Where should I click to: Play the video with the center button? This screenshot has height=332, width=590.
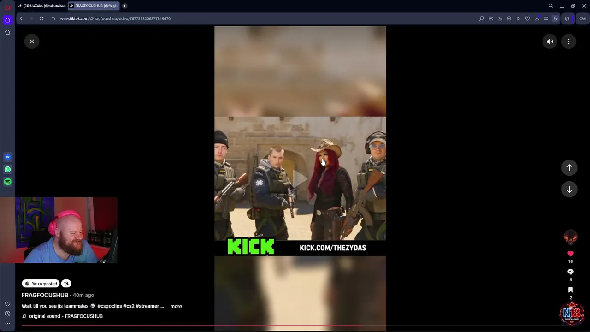pyautogui.click(x=300, y=179)
